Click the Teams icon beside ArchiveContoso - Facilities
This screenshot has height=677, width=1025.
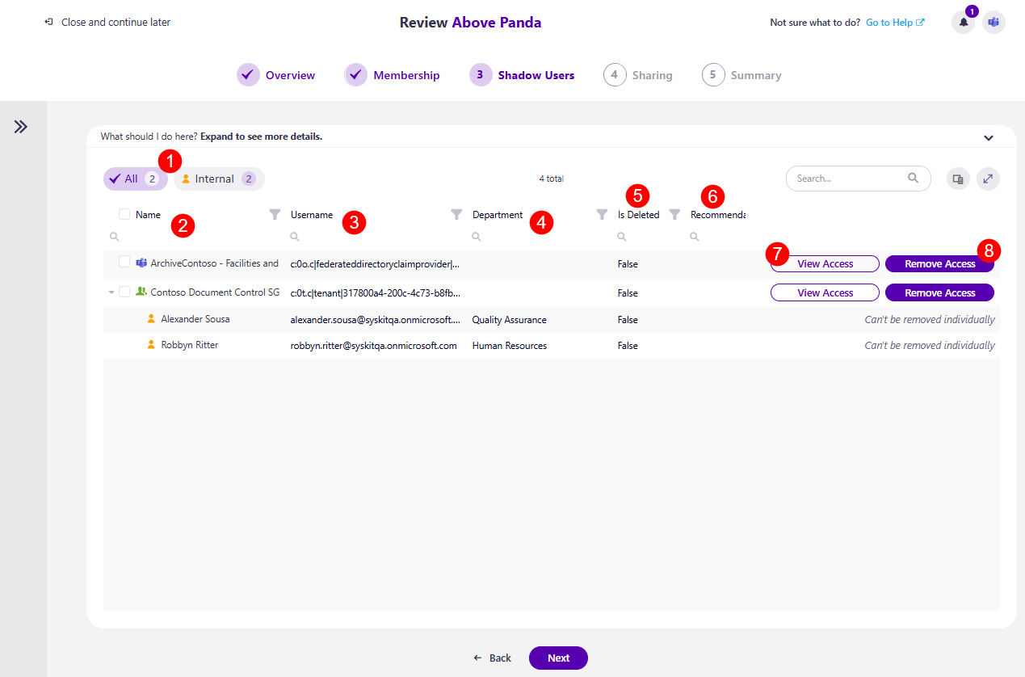pos(142,263)
